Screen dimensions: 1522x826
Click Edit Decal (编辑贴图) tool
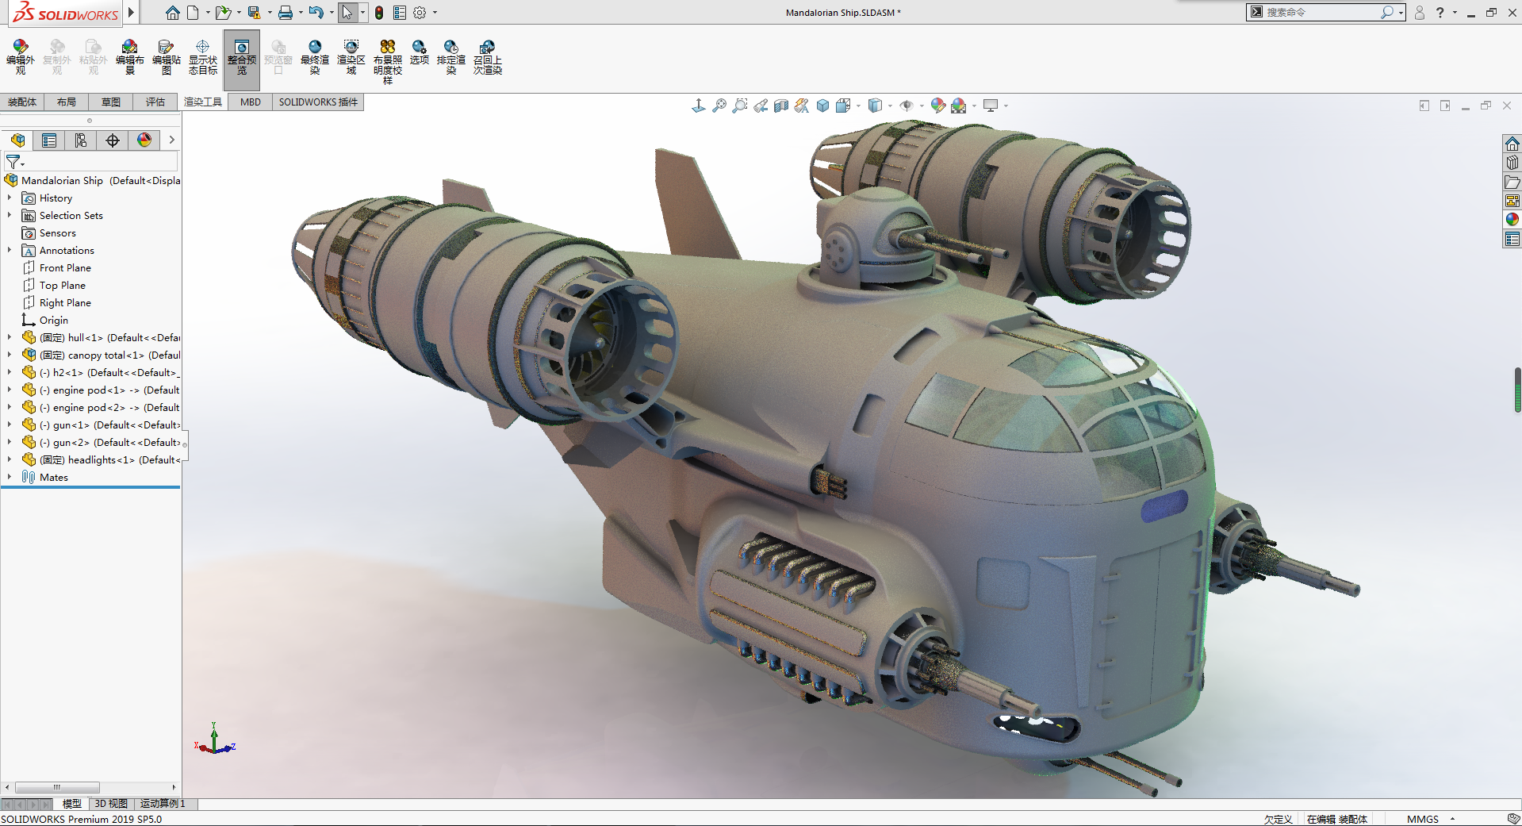(x=167, y=57)
